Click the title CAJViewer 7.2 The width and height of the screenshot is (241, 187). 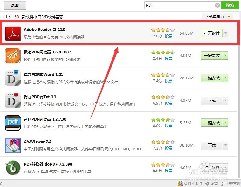pos(37,142)
